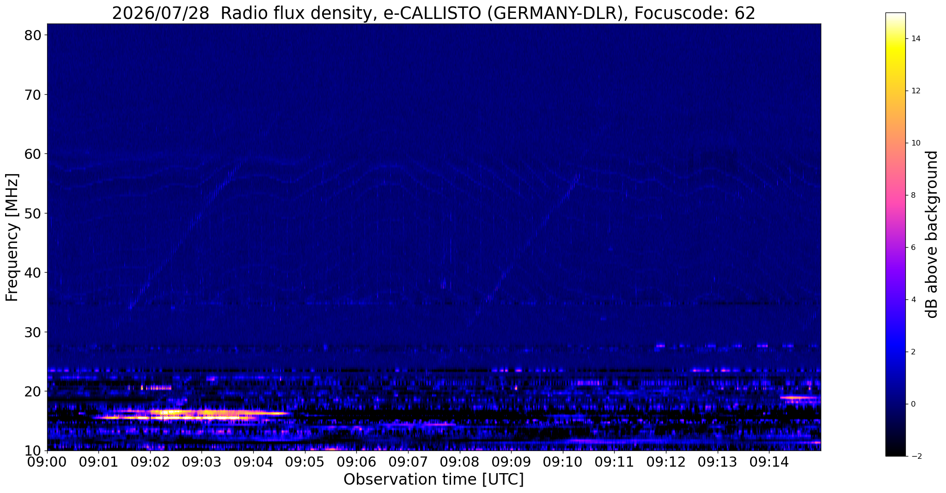Image resolution: width=946 pixels, height=493 pixels.
Task: Click the orange emission streak near 19 MHz at 09:14
Action: 800,397
